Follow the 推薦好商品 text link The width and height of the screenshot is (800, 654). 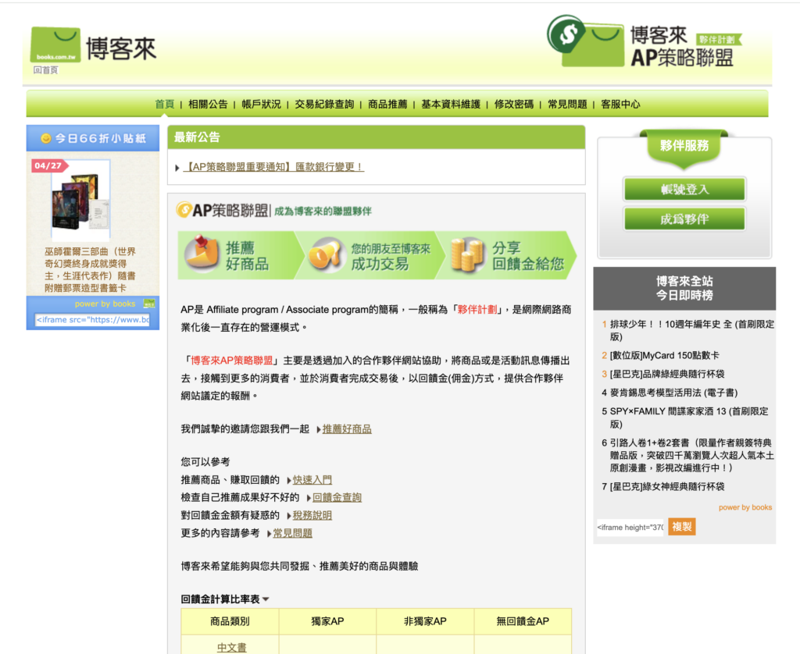point(347,429)
